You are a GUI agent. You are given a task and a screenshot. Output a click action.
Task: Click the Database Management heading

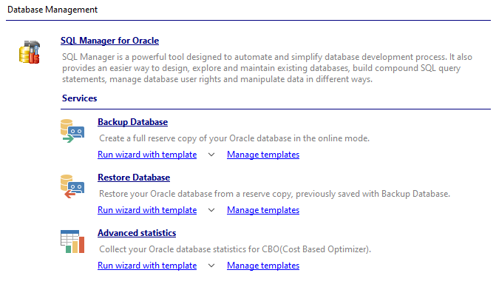pos(52,10)
